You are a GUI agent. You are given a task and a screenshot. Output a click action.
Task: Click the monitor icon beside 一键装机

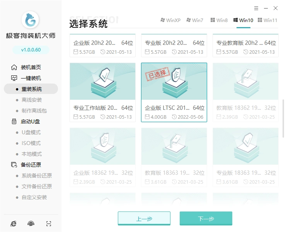pyautogui.click(x=14, y=78)
